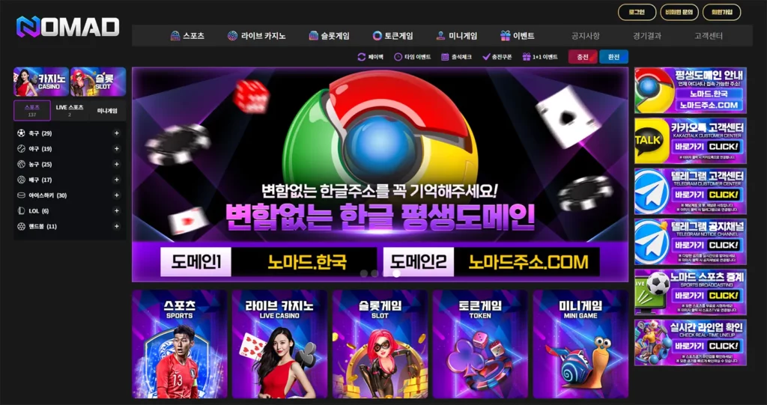This screenshot has height=405, width=767.
Task: Click the 출석체크 calendar icon
Action: pos(445,57)
